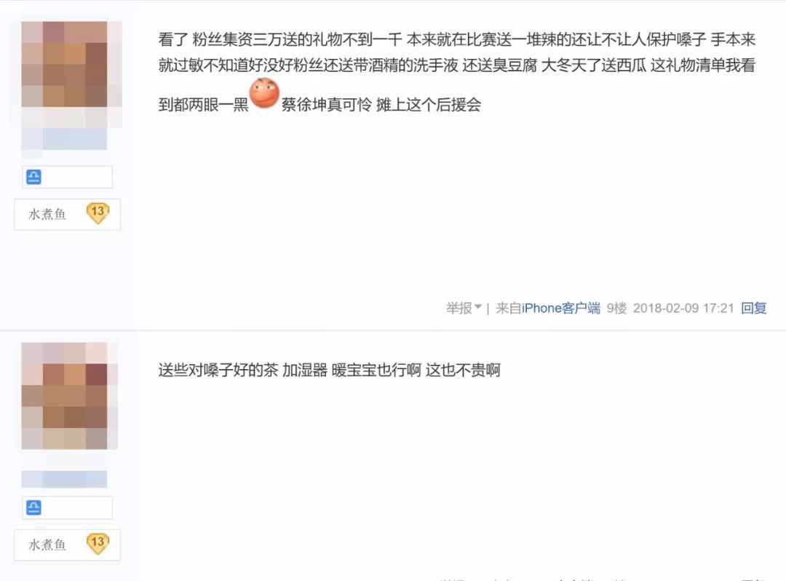
Task: Click the blurred username below first avatar
Action: point(64,139)
